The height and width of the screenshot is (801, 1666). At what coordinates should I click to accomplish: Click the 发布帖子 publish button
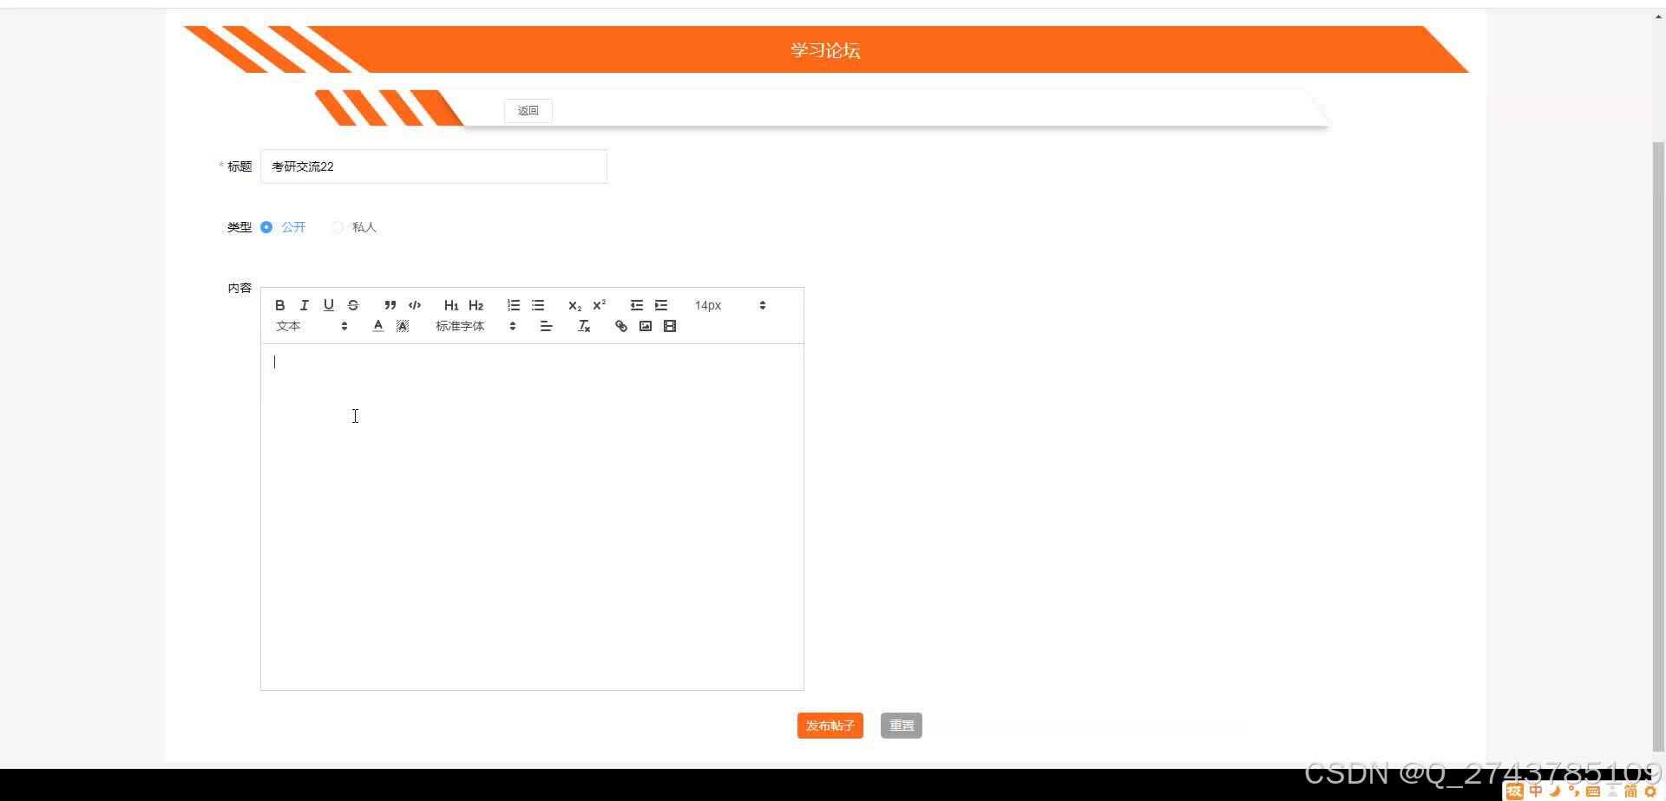coord(830,726)
